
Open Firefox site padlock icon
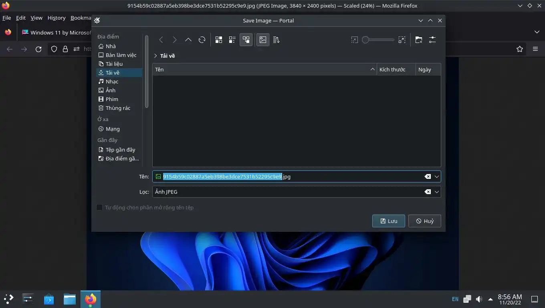click(x=65, y=49)
